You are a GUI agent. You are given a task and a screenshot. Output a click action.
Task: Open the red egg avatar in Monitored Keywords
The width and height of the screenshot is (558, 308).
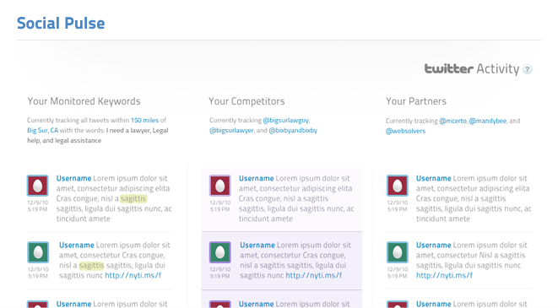pyautogui.click(x=38, y=186)
